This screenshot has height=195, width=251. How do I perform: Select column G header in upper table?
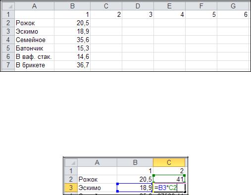pos(233,6)
